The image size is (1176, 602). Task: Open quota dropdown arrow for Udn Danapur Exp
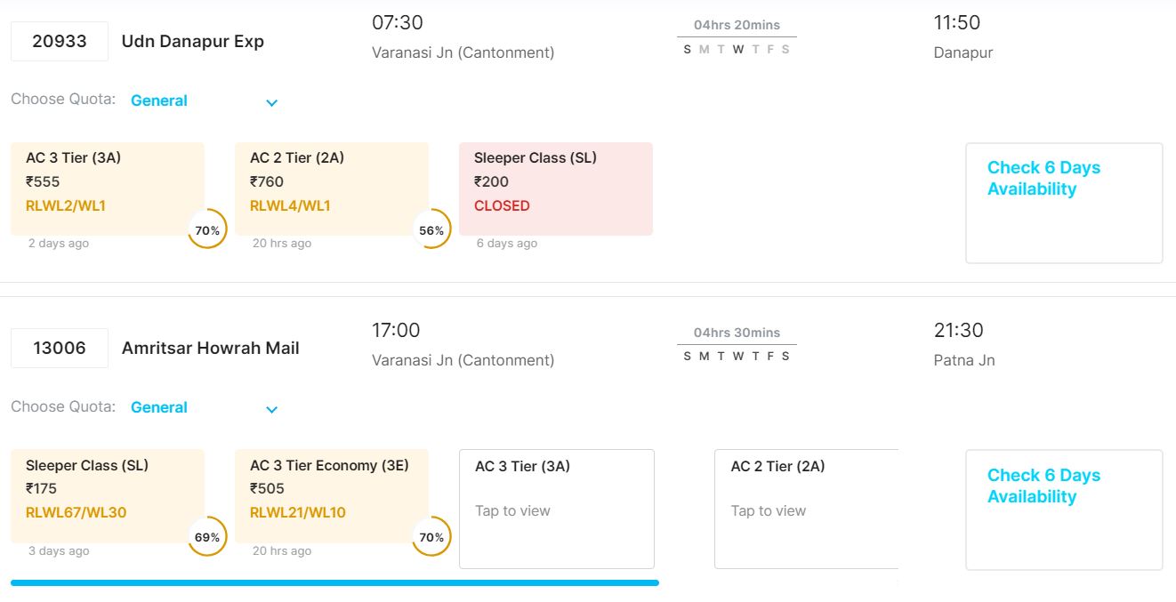[272, 102]
